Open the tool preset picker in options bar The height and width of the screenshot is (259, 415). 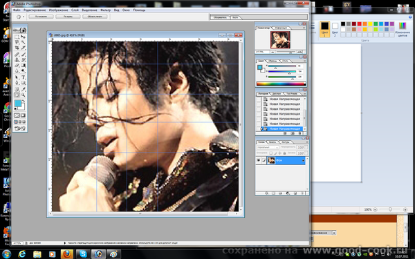click(20, 17)
